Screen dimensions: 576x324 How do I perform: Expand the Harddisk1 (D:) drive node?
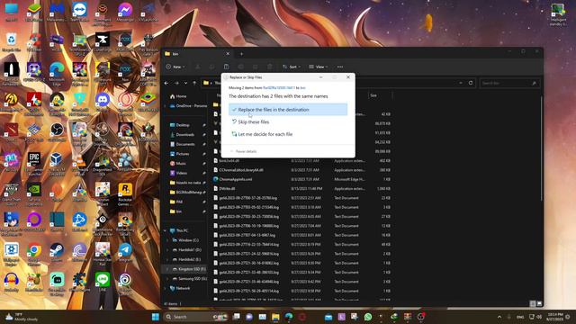click(168, 250)
